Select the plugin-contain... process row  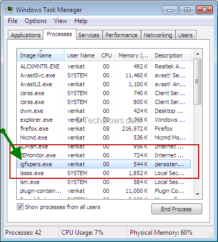pos(104,191)
